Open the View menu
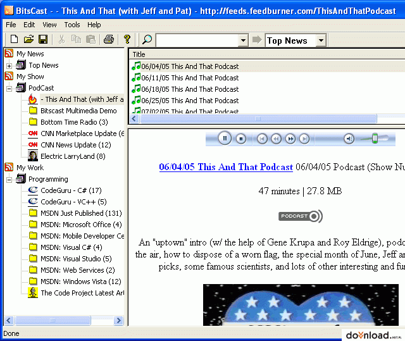This screenshot has width=405, height=341. pyautogui.click(x=49, y=25)
